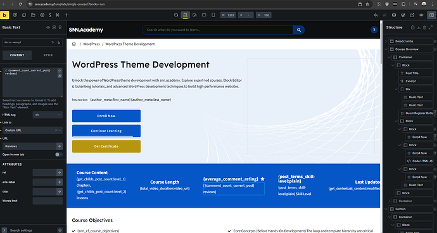This screenshot has height=233, width=437.
Task: Open the pages icon in the Bricks toolbar
Action: (24, 15)
